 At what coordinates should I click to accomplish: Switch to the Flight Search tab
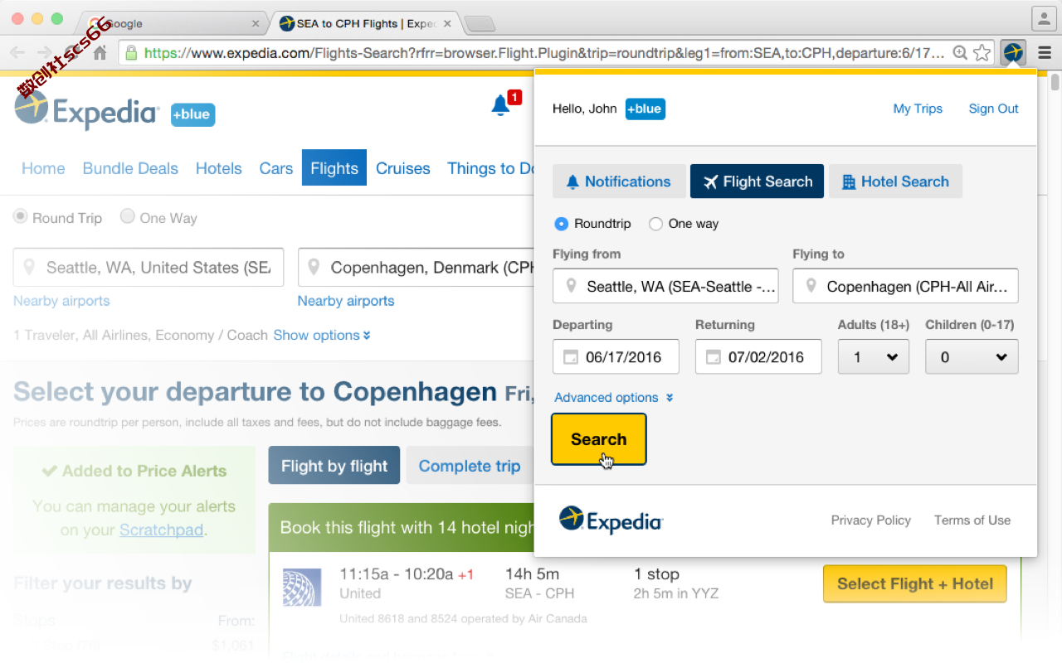click(x=757, y=181)
